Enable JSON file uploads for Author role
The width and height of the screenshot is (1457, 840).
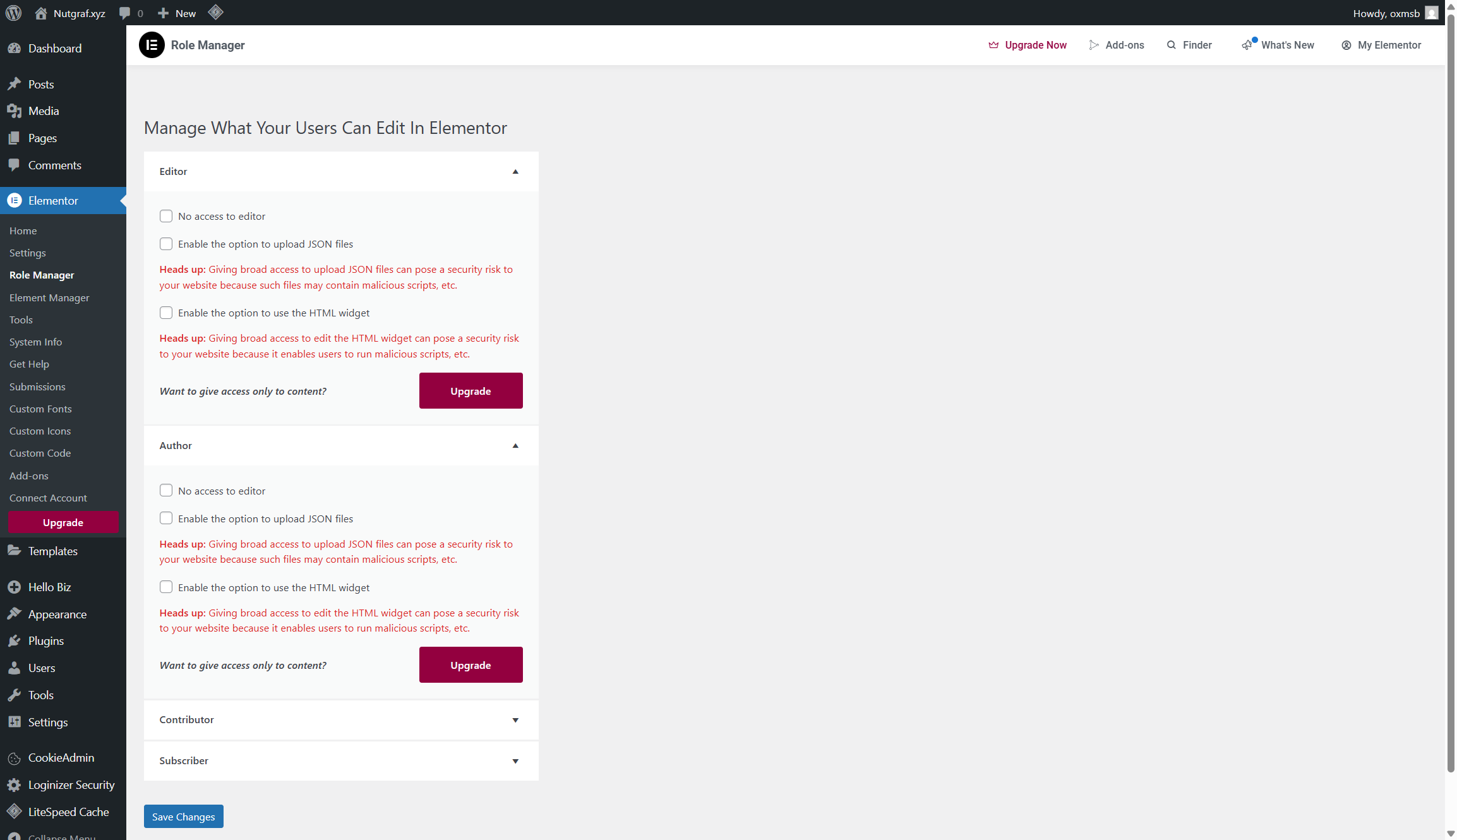pos(166,518)
